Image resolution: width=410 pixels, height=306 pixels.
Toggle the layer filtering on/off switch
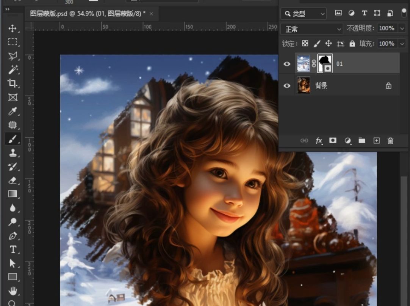[x=404, y=13]
